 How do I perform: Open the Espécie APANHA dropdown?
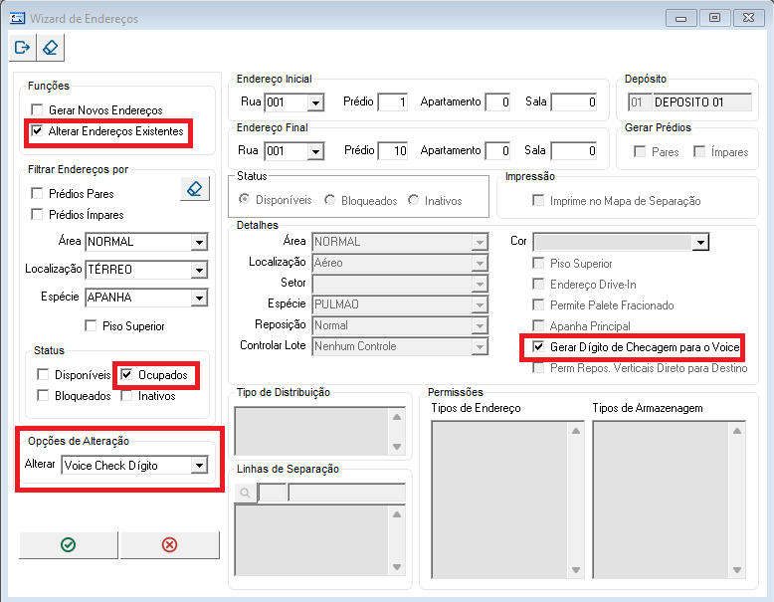199,298
